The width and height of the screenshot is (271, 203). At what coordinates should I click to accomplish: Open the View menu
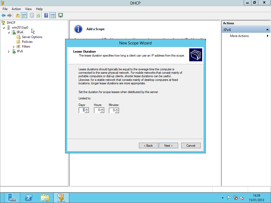point(28,9)
